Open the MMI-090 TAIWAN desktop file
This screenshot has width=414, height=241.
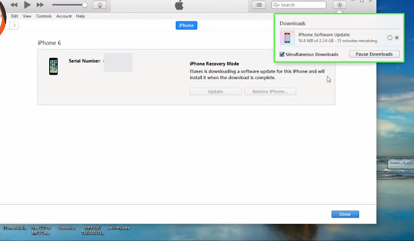(93, 230)
